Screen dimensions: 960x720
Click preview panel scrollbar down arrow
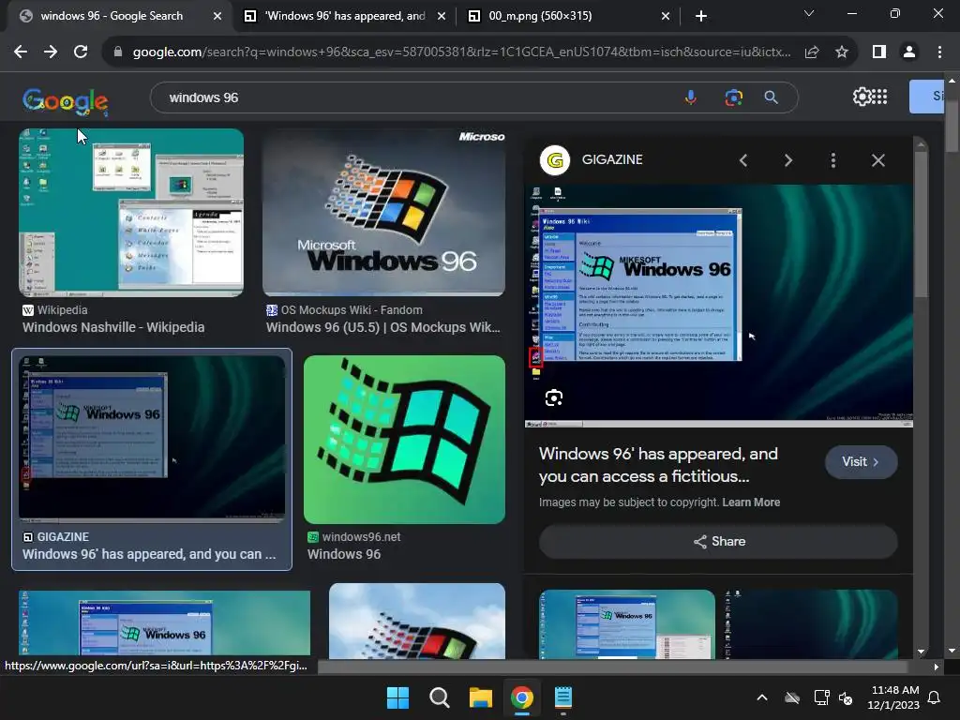(921, 652)
